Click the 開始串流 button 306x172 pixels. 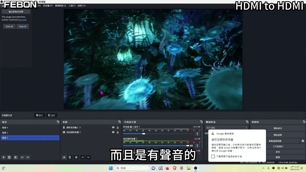click(278, 128)
